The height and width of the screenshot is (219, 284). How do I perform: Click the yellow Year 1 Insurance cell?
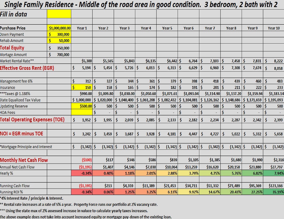(82, 87)
